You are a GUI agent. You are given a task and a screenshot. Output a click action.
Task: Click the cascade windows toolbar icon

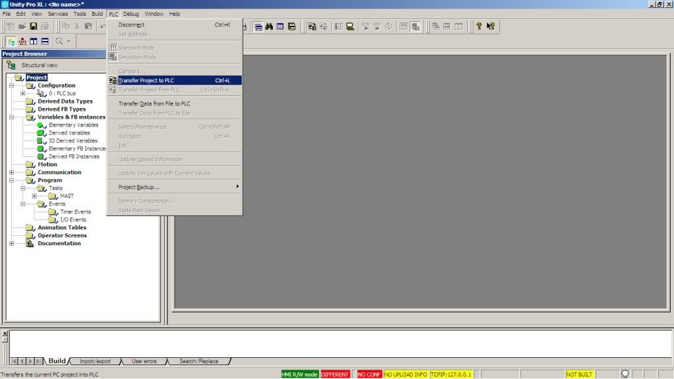[x=435, y=26]
